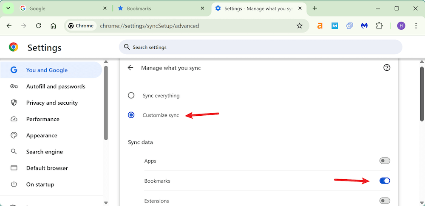Bookmark this page with star icon
Screen dimensions: 425x206
pos(299,26)
